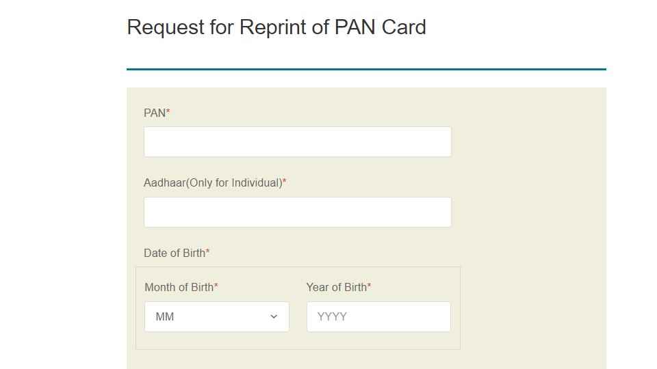This screenshot has height=369, width=657.
Task: Click the PAN field label
Action: click(x=155, y=113)
